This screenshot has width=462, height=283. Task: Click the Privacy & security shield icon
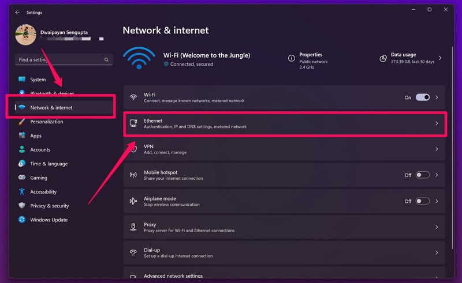(x=22, y=206)
